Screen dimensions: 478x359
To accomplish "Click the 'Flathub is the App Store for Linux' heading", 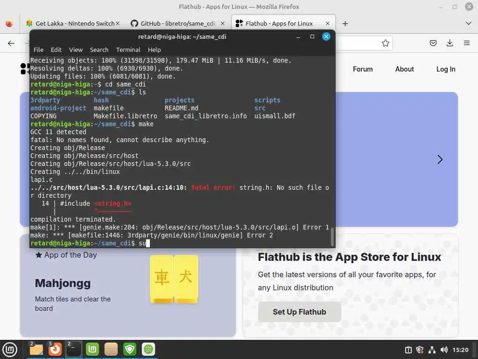I will [349, 257].
